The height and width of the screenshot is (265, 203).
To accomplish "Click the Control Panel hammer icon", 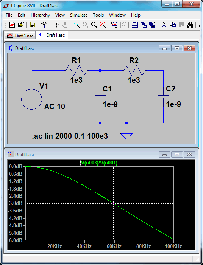I will click(44, 25).
